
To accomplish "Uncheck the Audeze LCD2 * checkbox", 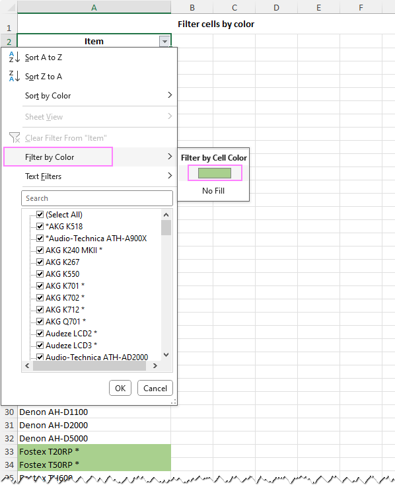I will (x=40, y=333).
